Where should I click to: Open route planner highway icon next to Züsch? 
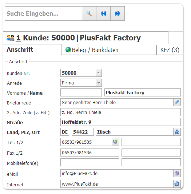tap(177, 132)
